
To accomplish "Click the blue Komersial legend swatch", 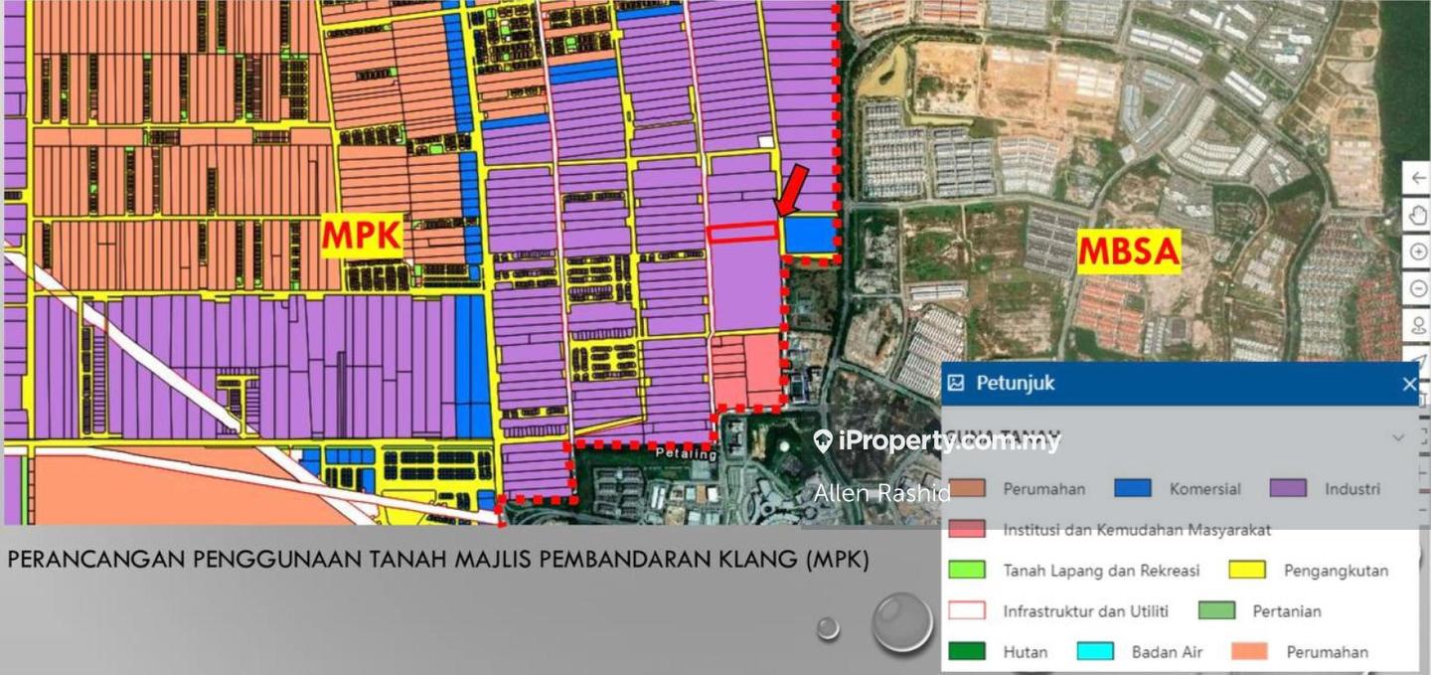I will tap(1133, 488).
